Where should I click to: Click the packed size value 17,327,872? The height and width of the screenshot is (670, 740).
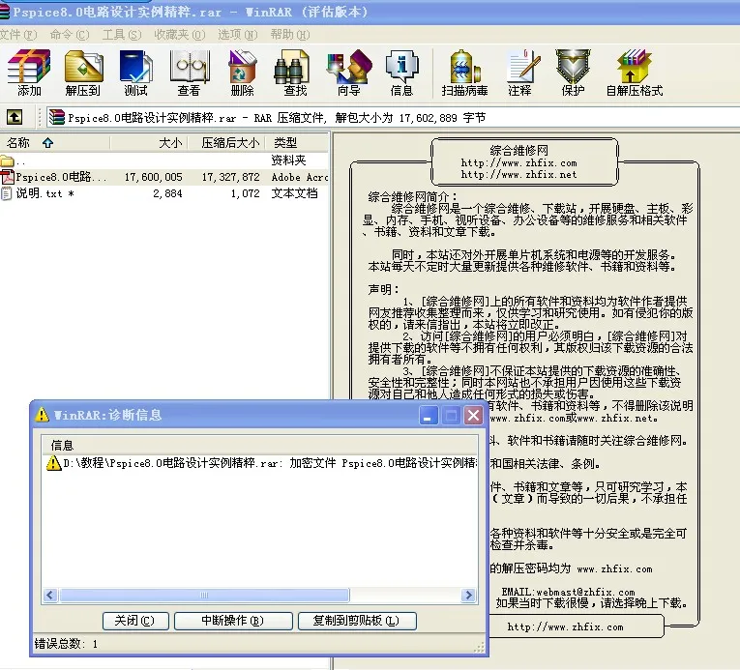click(x=231, y=177)
